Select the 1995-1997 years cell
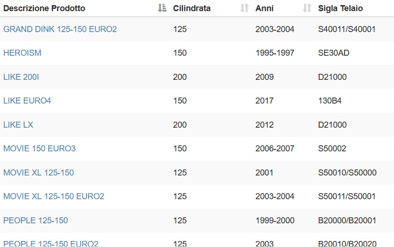Image resolution: width=394 pixels, height=247 pixels. [x=275, y=53]
